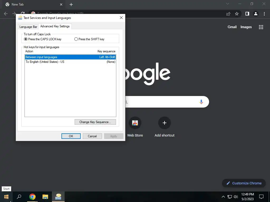
Task: Open the Google apps grid
Action: click(x=261, y=27)
